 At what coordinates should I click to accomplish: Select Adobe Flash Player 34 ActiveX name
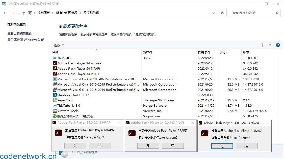point(79,63)
